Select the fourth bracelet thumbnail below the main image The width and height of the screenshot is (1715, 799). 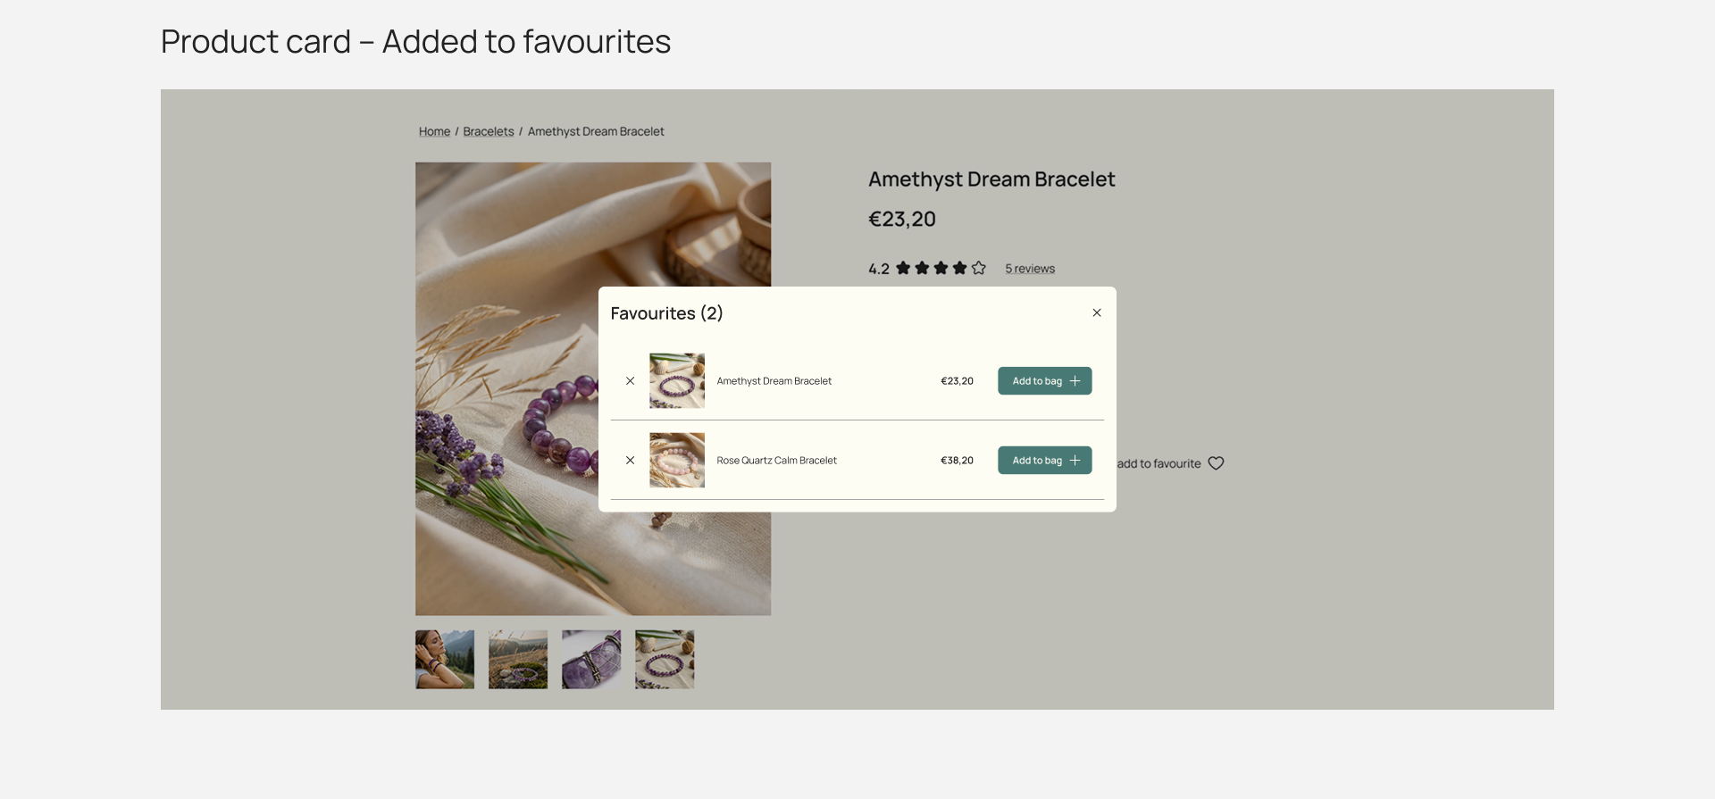coord(665,660)
